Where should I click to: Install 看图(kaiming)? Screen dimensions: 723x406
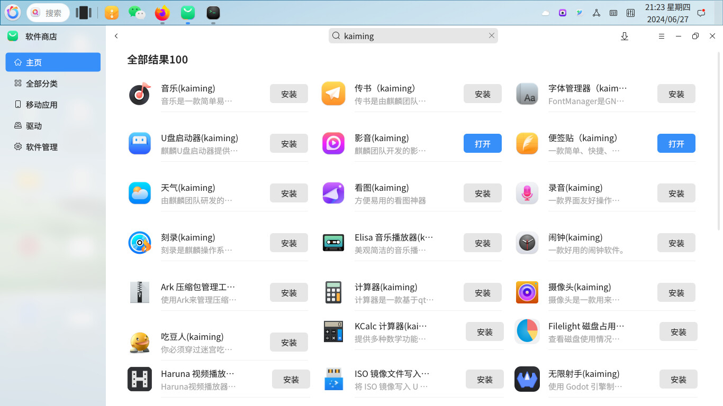pos(483,193)
